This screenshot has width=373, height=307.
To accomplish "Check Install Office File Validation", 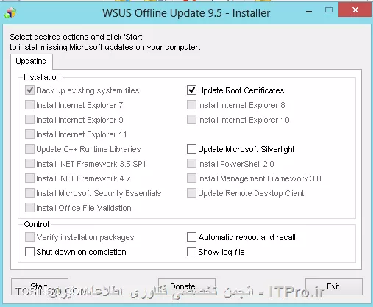I will click(29, 208).
